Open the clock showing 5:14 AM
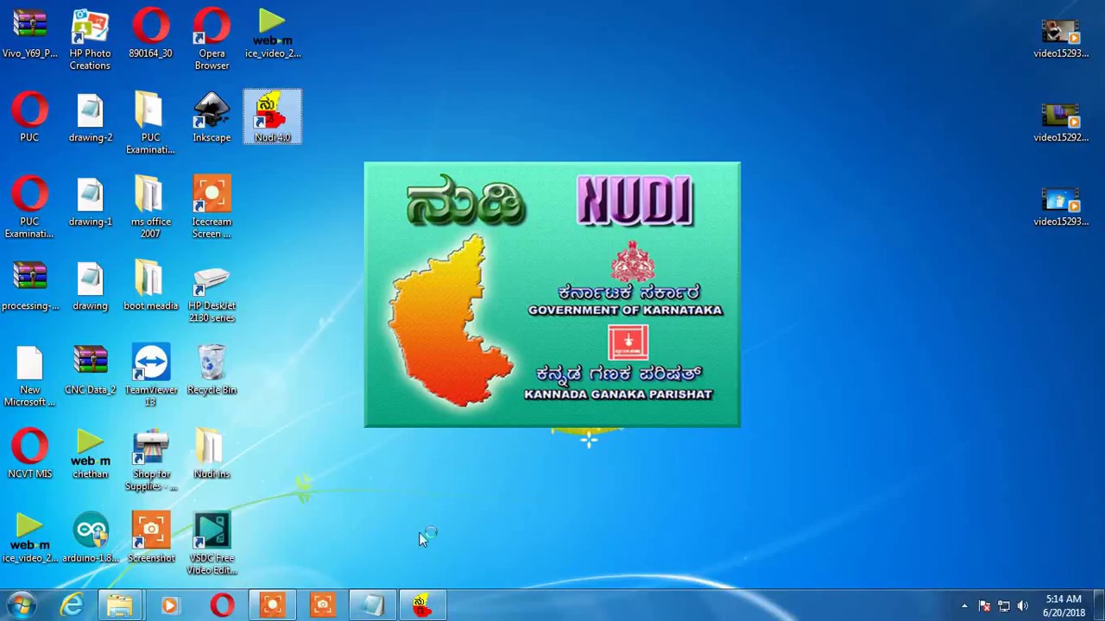The image size is (1105, 621). coord(1064,605)
